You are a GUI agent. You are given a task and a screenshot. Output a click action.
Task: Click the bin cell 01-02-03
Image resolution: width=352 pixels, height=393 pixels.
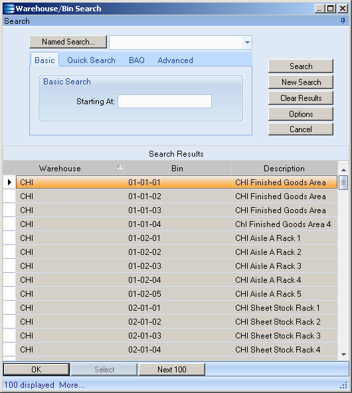tap(177, 266)
